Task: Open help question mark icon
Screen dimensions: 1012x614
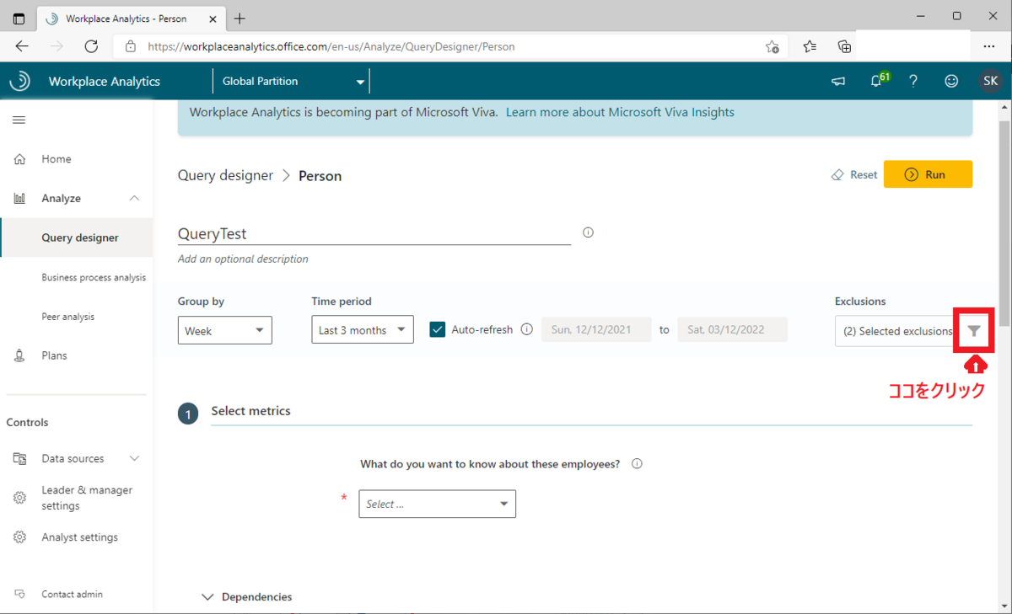Action: [x=913, y=81]
